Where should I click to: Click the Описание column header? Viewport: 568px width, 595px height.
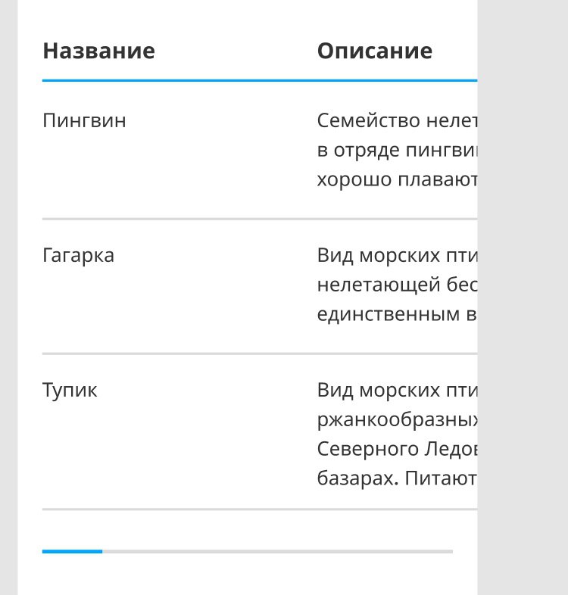(x=374, y=51)
